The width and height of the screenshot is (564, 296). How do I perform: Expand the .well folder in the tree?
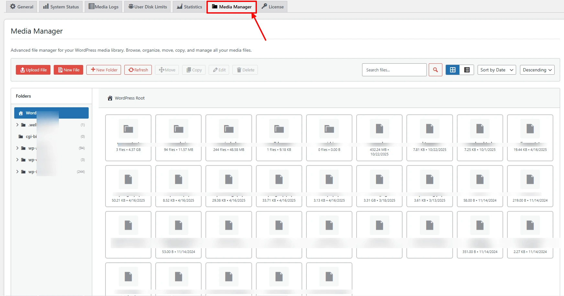17,125
